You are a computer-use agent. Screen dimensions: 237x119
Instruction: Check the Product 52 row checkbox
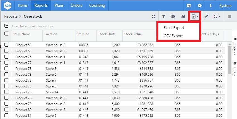pos(6,45)
